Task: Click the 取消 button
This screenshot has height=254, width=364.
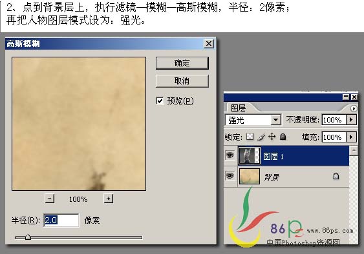Action: coord(182,81)
